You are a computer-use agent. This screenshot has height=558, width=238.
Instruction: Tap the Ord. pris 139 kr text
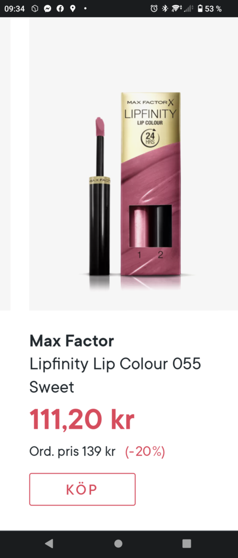tap(72, 451)
